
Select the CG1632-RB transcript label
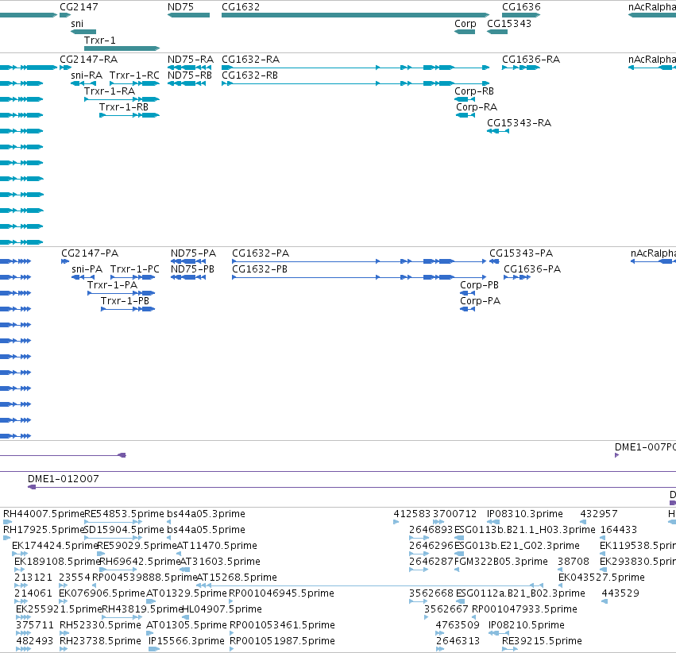tap(249, 75)
